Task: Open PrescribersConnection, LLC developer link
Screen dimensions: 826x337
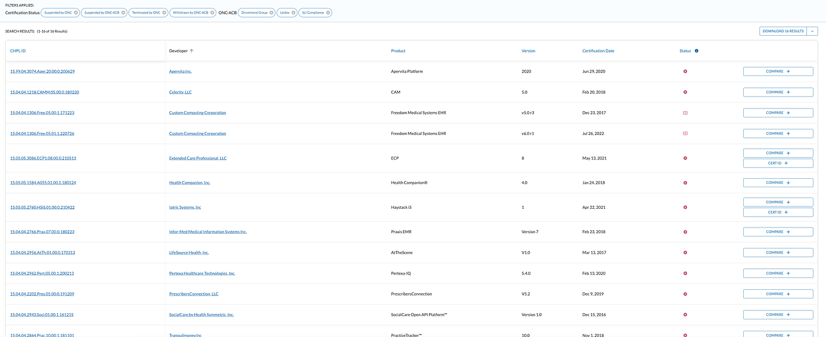Action: coord(193,294)
